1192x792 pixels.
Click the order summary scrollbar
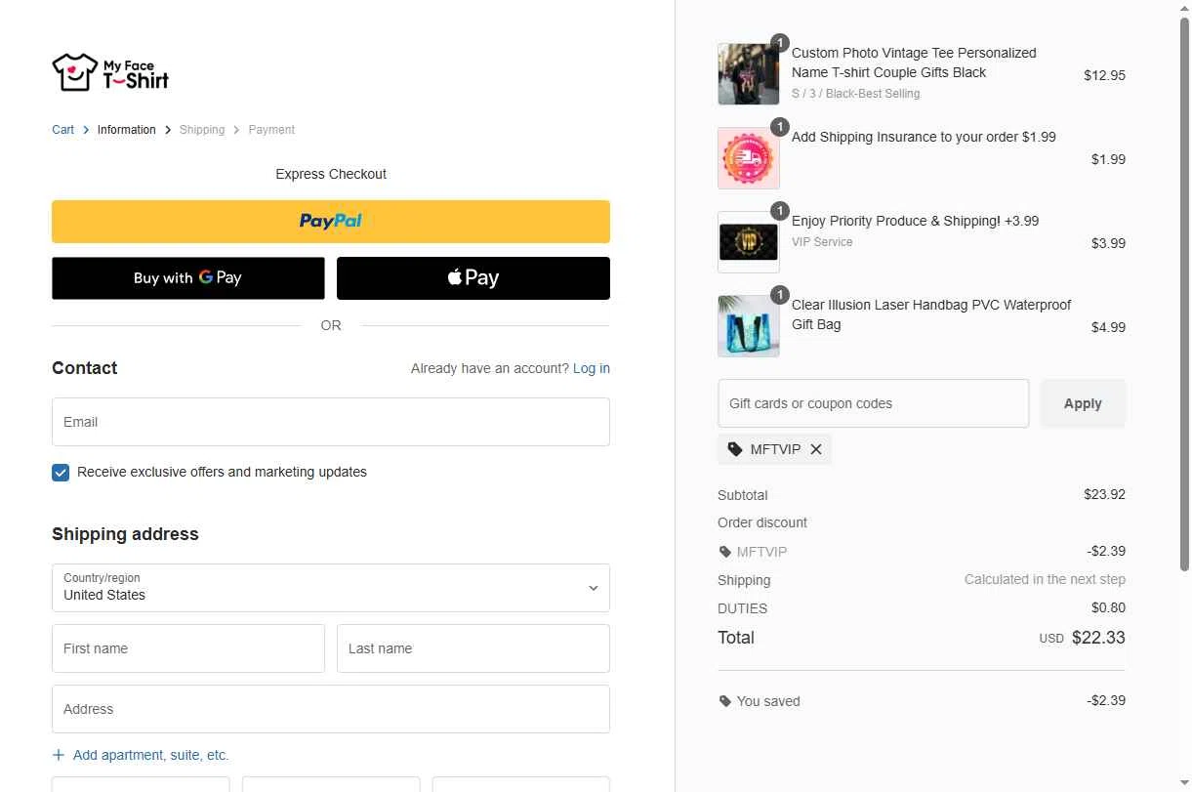[x=1185, y=293]
